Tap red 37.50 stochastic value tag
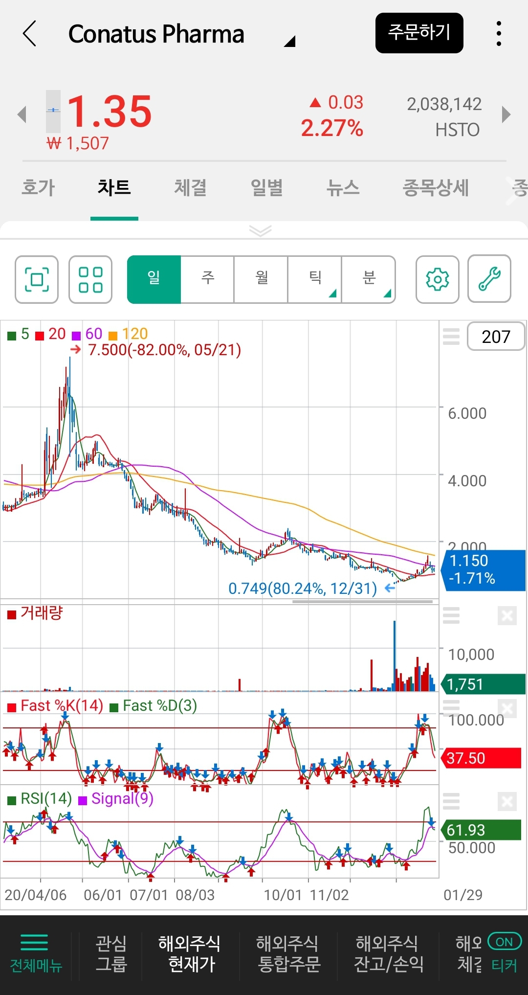Viewport: 528px width, 995px height. click(x=481, y=758)
